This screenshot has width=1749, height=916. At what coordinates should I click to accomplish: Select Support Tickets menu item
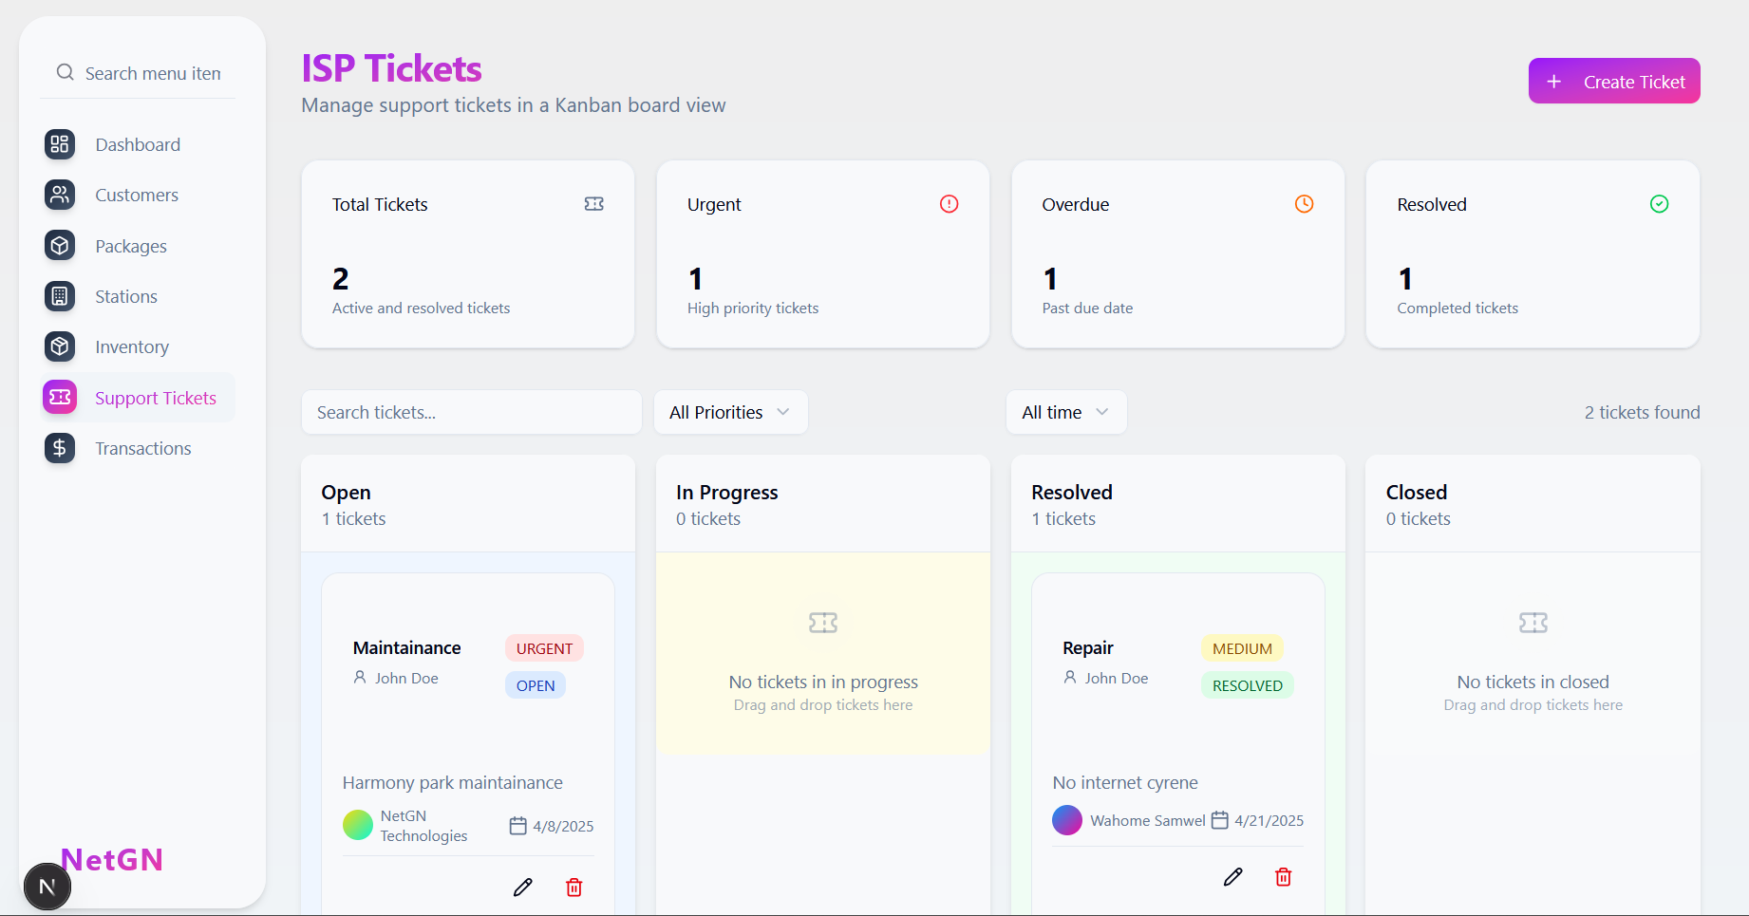pos(156,398)
